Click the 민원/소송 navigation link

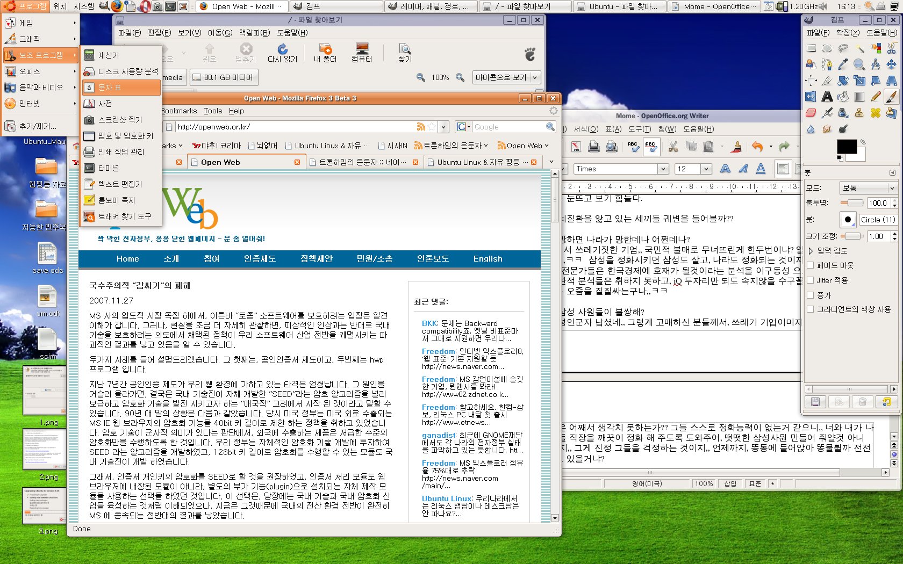pyautogui.click(x=375, y=258)
